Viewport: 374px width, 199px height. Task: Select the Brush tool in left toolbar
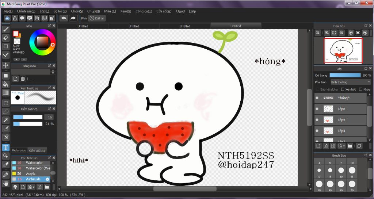pos(6,30)
